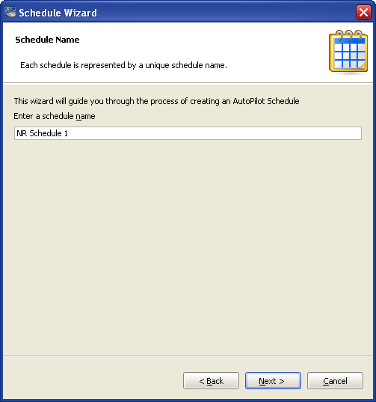
Task: Click the 'Enter a schedule name' label
Action: 55,116
